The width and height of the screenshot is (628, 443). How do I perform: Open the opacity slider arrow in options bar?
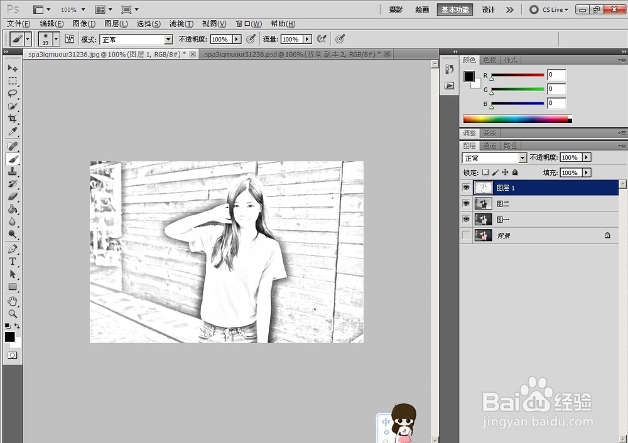pyautogui.click(x=237, y=40)
